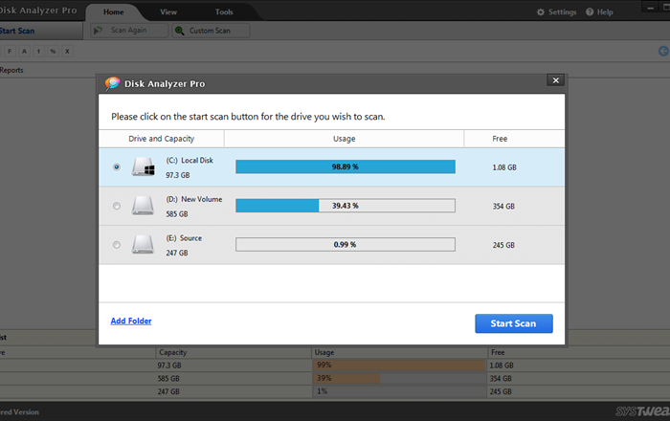Viewport: 670px width, 421px height.
Task: Click the 354 GB free value in dialog
Action: (503, 207)
